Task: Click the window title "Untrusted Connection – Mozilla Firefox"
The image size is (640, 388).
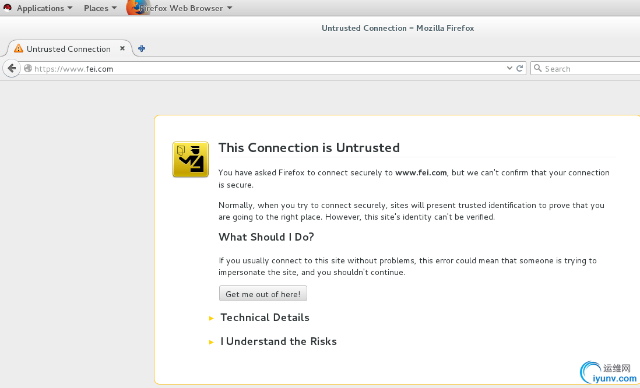Action: [398, 28]
